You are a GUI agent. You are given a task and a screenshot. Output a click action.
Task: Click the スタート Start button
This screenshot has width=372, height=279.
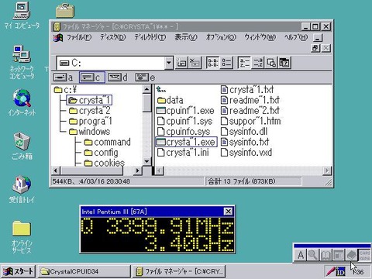[x=18, y=271]
